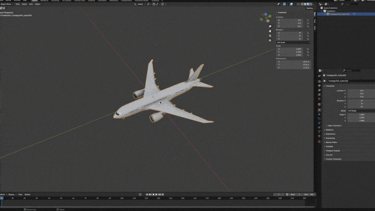The height and width of the screenshot is (211, 375).
Task: Click the current frame number field
Action: pos(279,195)
